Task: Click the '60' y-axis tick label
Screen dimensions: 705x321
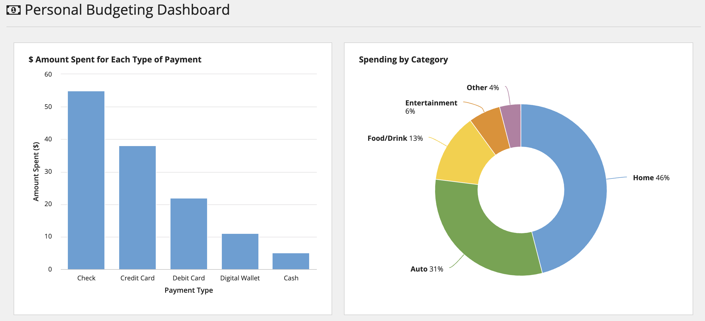Action: tap(48, 75)
